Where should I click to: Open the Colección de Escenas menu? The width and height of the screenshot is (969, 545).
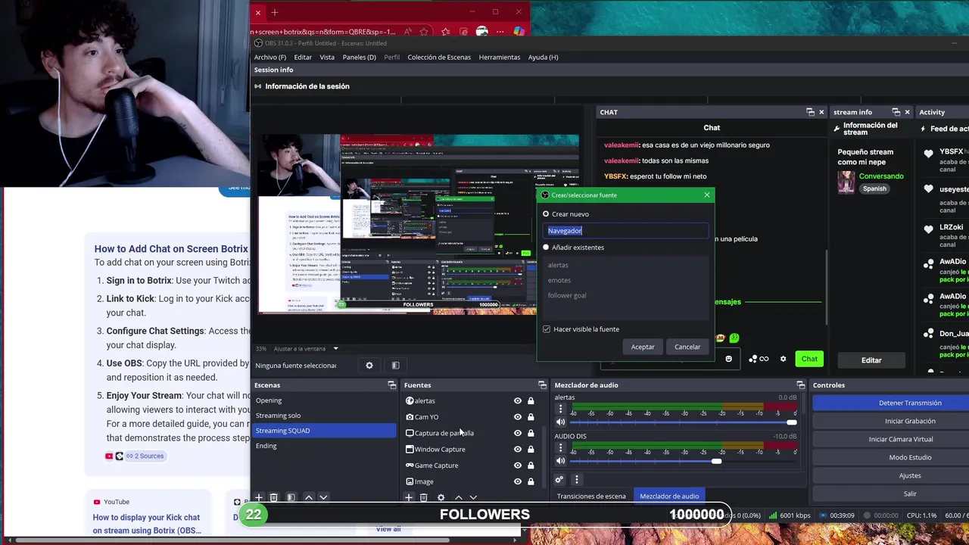(x=439, y=58)
